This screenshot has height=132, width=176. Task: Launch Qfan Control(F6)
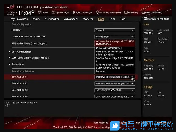coord(82,12)
